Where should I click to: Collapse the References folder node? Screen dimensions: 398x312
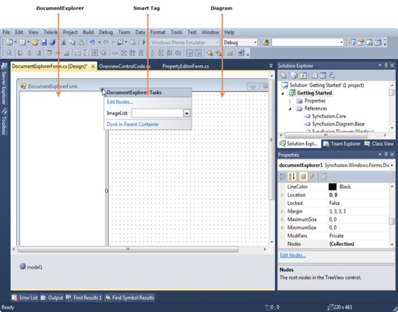coord(290,108)
